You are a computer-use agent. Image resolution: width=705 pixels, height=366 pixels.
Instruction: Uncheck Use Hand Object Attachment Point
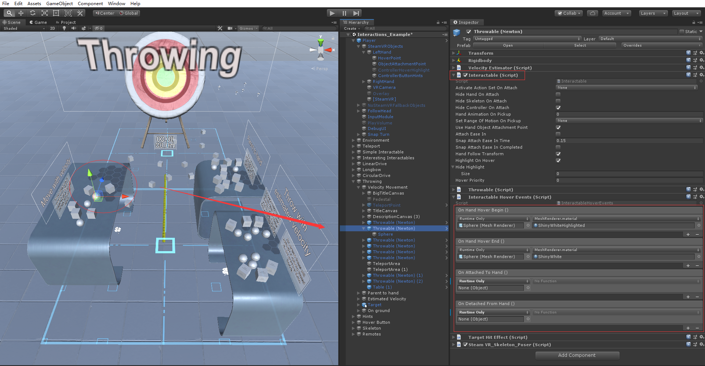coord(558,127)
